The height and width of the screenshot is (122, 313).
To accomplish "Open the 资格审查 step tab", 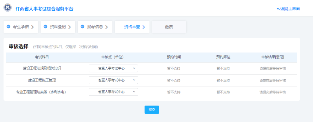I will [132, 27].
